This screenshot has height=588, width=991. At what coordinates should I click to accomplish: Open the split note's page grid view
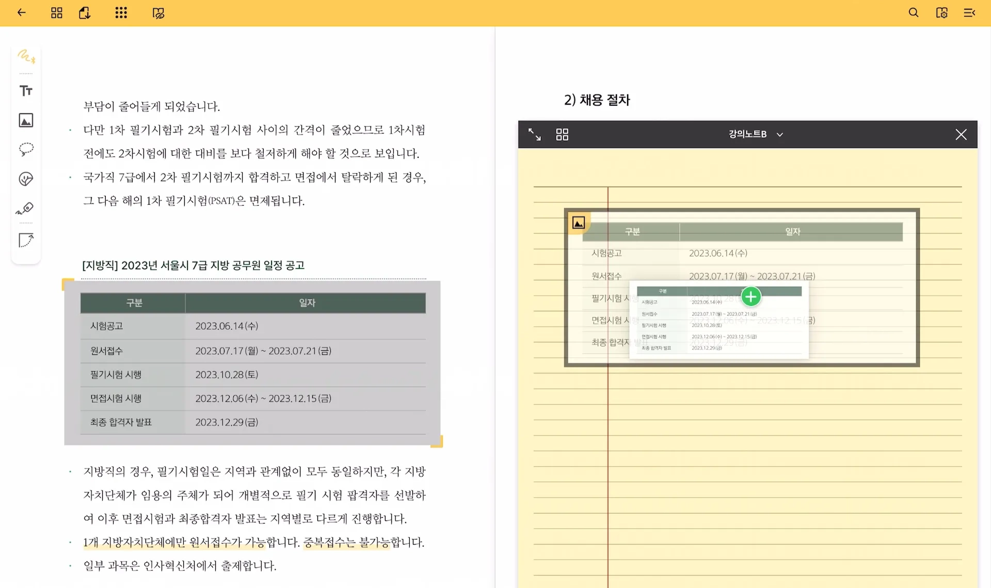click(x=562, y=135)
